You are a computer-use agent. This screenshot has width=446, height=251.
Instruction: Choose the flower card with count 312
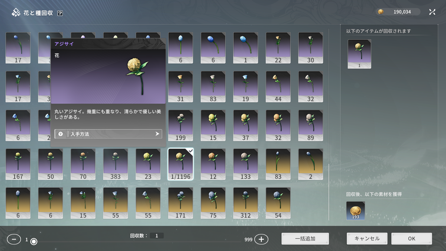click(245, 203)
